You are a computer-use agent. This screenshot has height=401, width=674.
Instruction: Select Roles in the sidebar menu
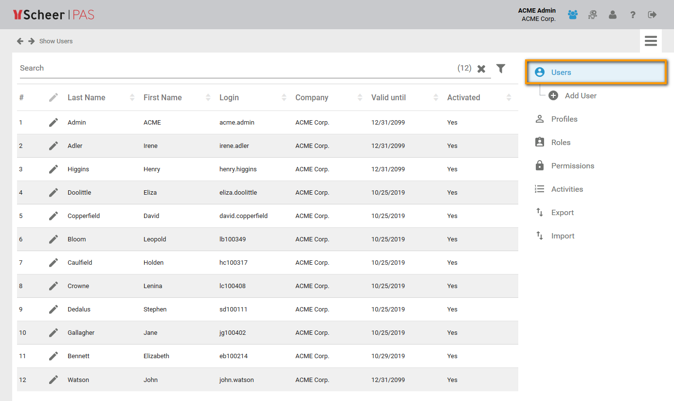[561, 143]
